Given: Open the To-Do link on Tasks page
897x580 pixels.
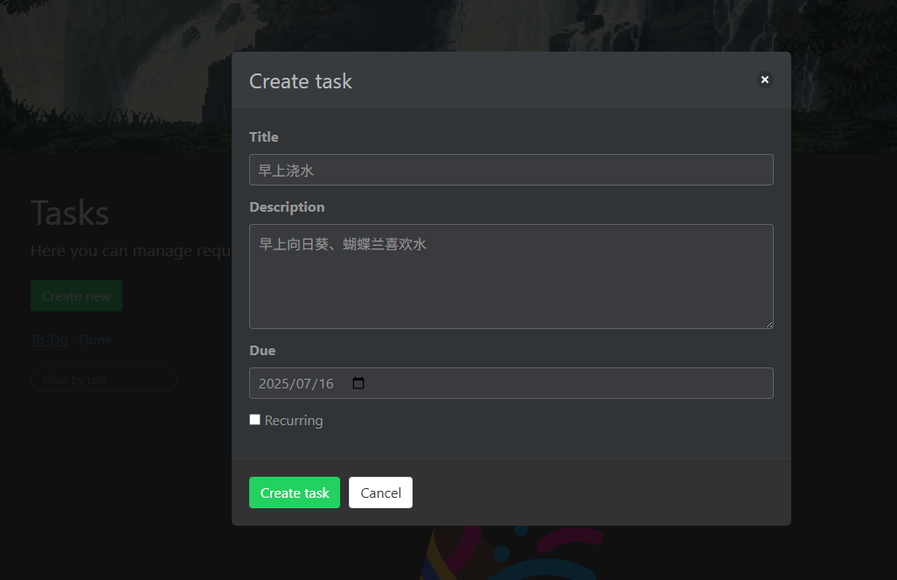Looking at the screenshot, I should [x=49, y=340].
